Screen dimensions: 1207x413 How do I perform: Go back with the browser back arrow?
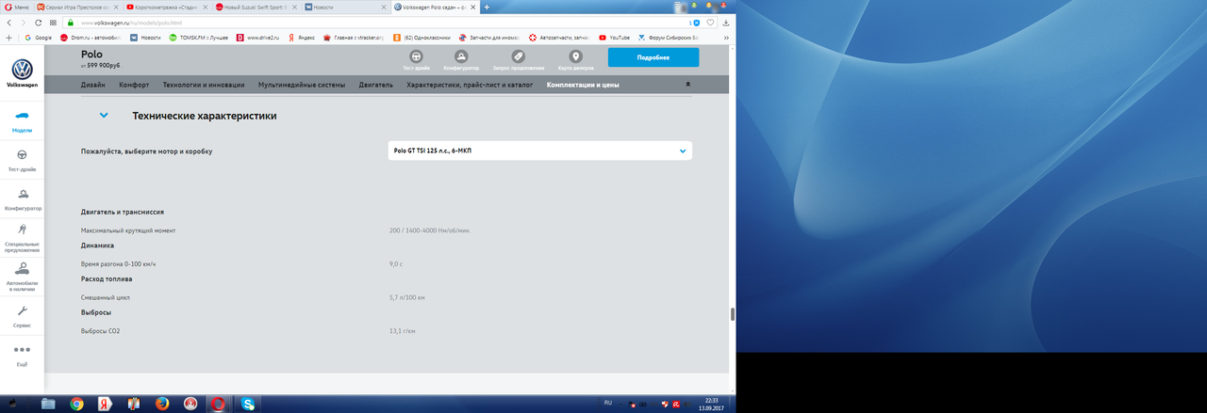11,23
